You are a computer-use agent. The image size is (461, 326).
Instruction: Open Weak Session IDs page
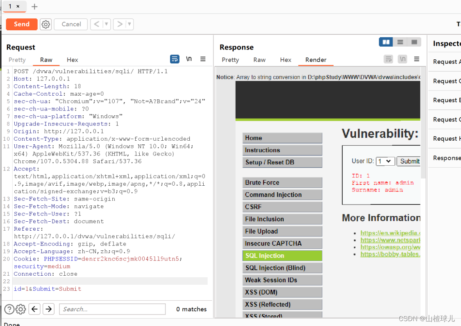[282, 280]
